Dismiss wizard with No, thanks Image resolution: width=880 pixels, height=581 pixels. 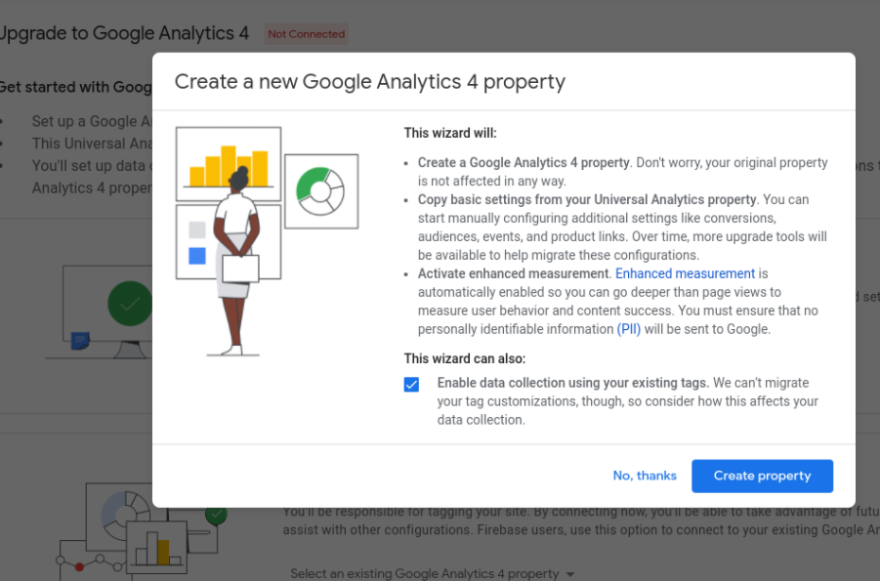(x=645, y=476)
